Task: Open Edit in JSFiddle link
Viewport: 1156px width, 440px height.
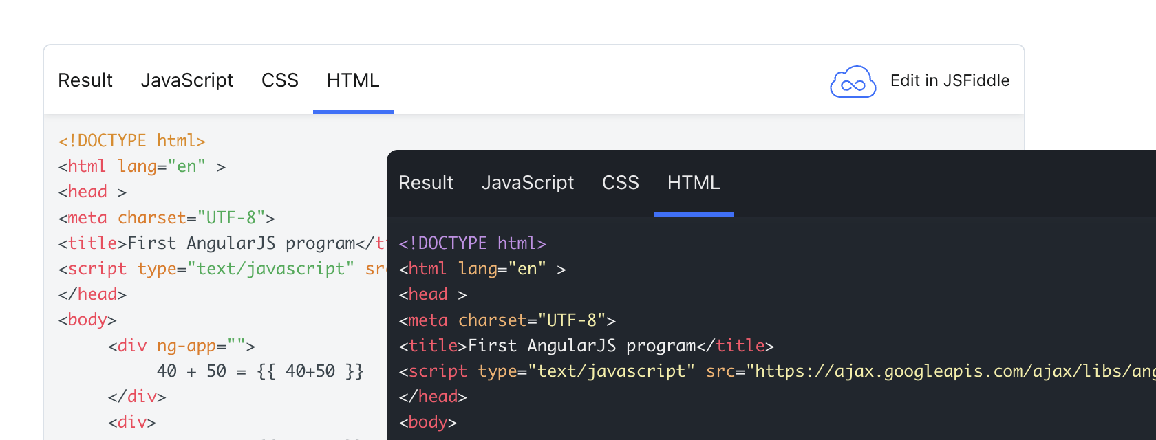Action: (x=950, y=80)
